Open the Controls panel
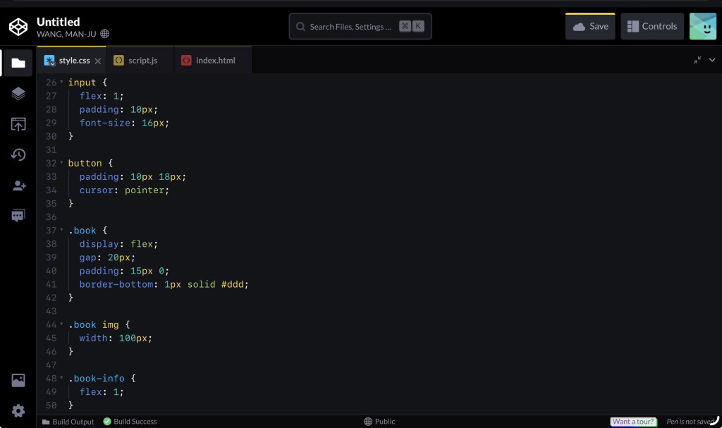This screenshot has width=722, height=428. [x=652, y=26]
